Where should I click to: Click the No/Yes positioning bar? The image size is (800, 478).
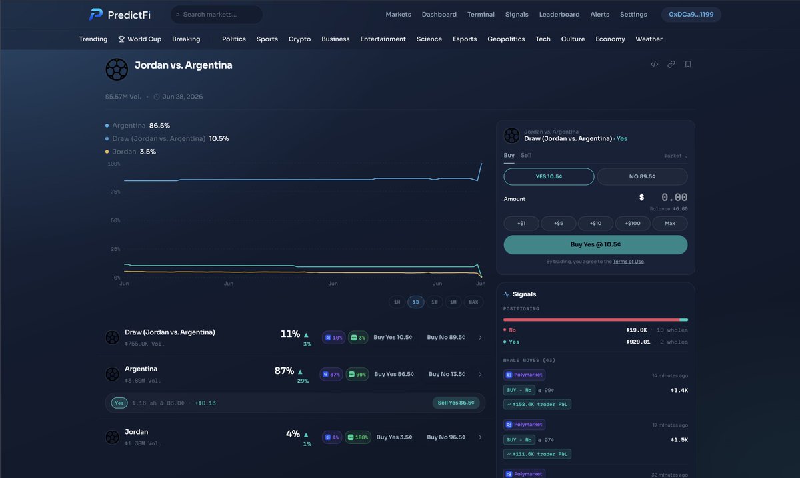595,320
